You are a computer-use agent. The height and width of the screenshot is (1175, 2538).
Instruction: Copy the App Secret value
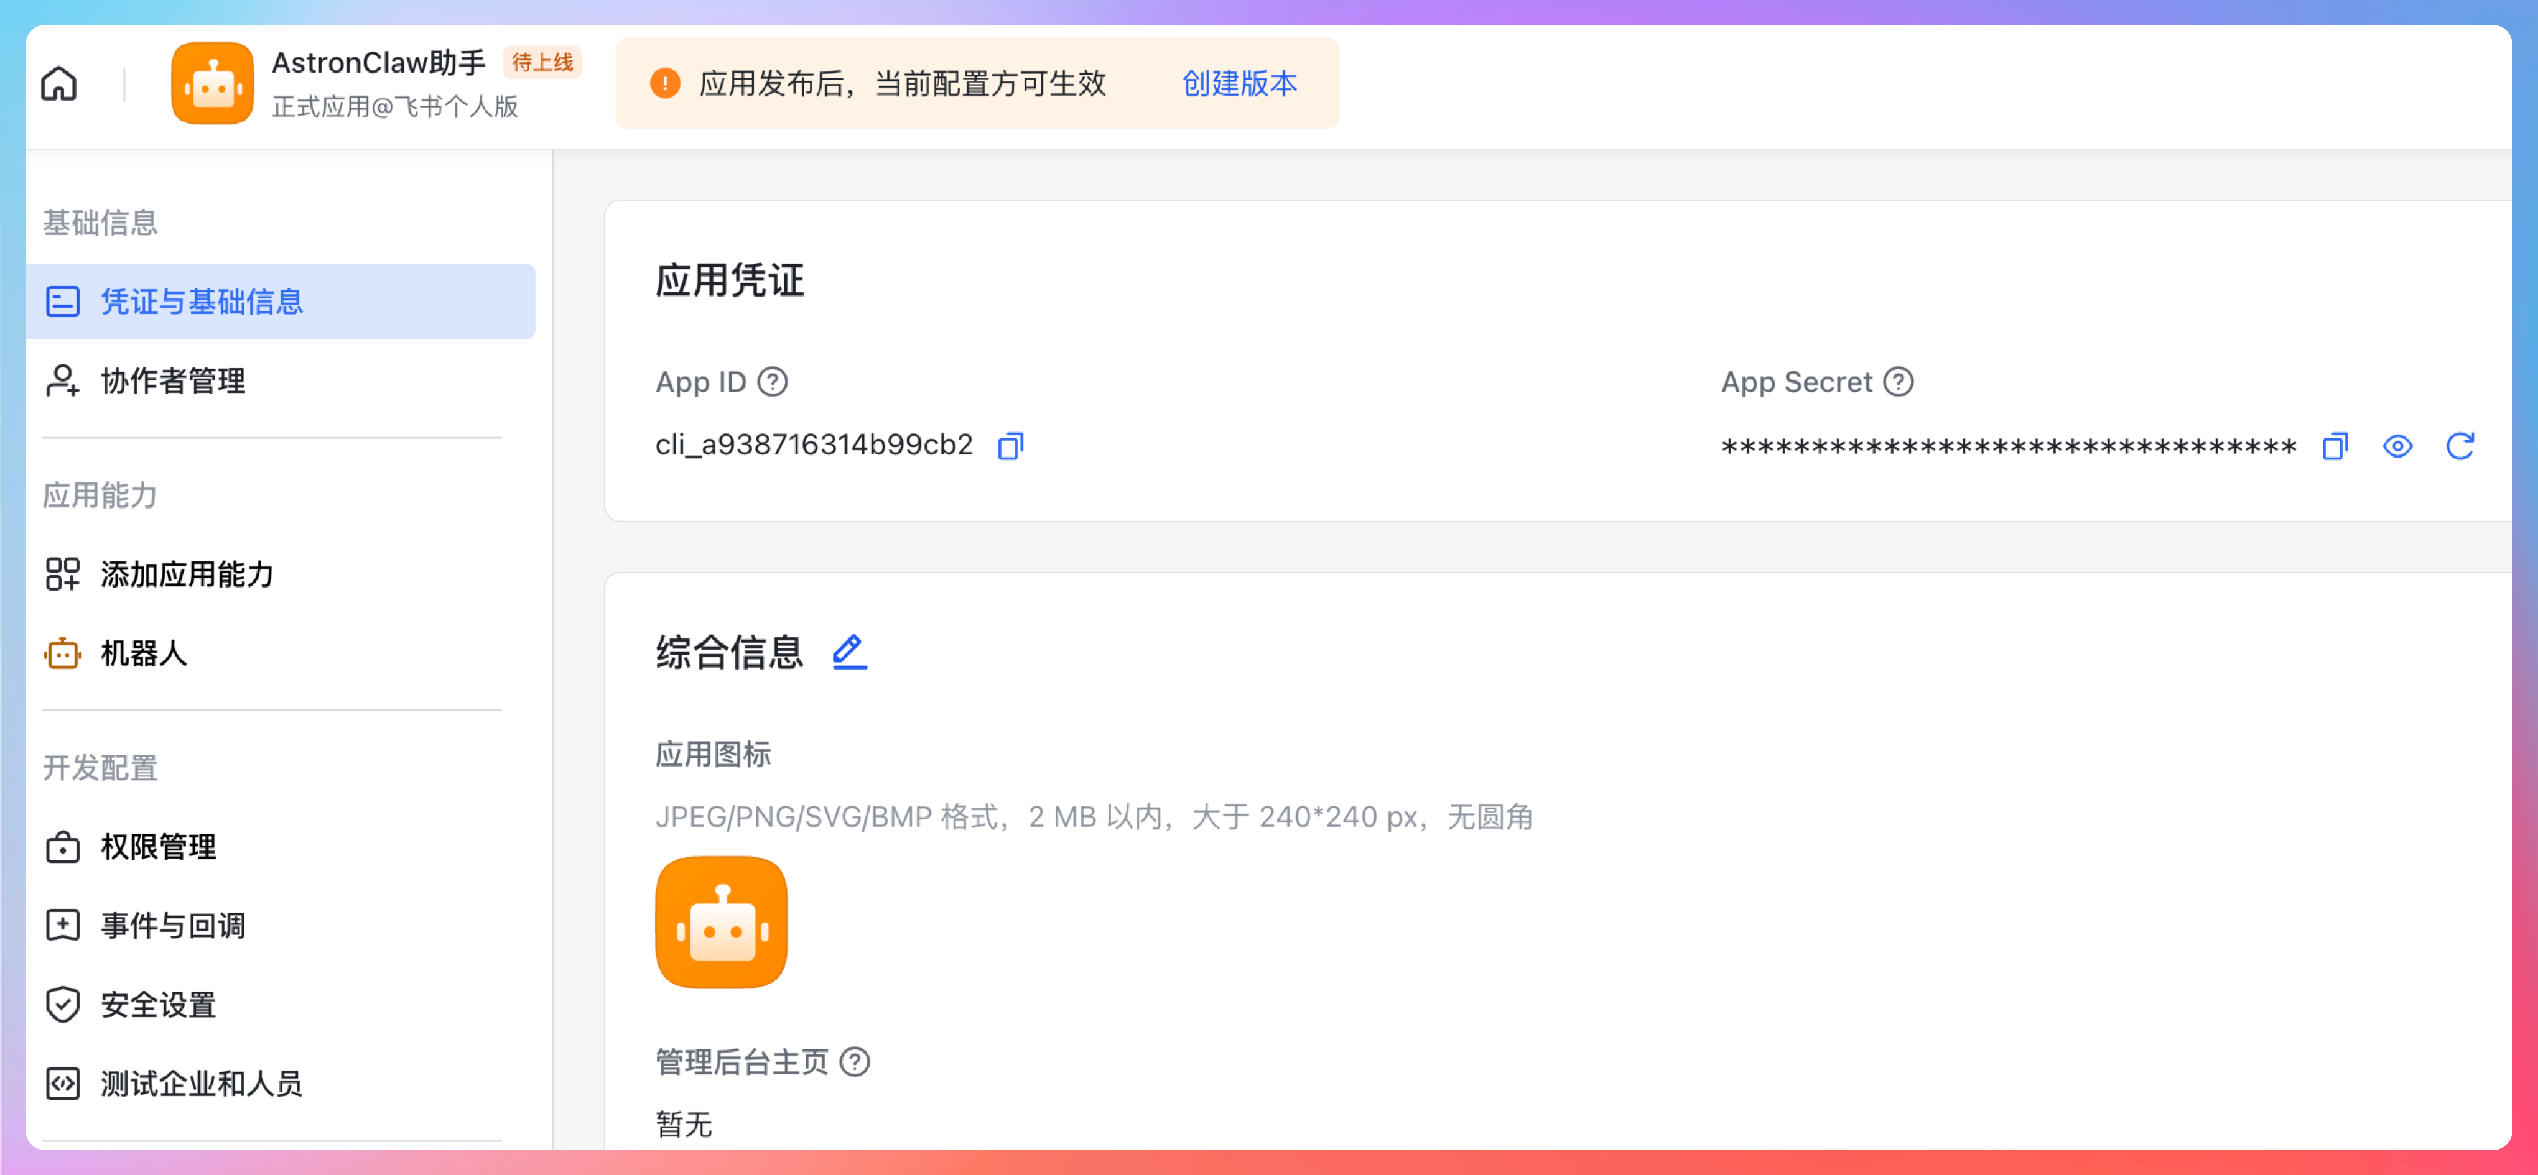click(2334, 446)
